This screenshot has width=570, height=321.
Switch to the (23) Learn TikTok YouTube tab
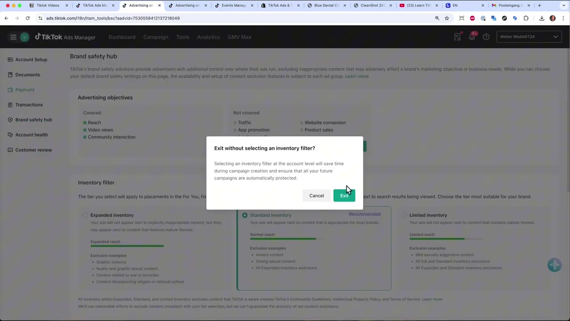[x=419, y=5]
